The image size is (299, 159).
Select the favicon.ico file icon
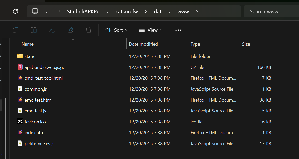click(20, 121)
